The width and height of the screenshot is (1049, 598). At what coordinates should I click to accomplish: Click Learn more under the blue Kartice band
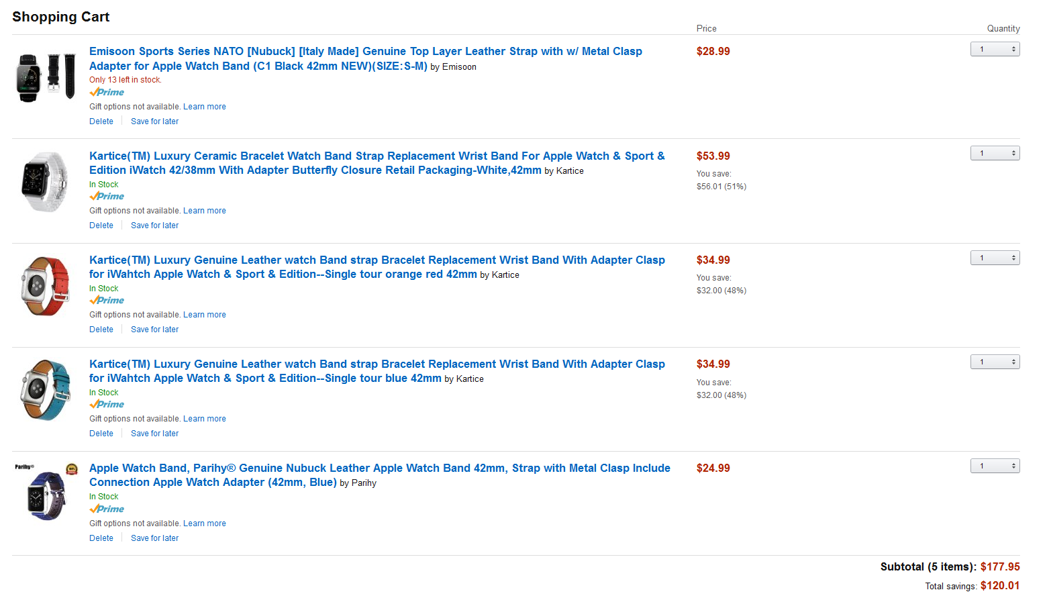coord(205,419)
